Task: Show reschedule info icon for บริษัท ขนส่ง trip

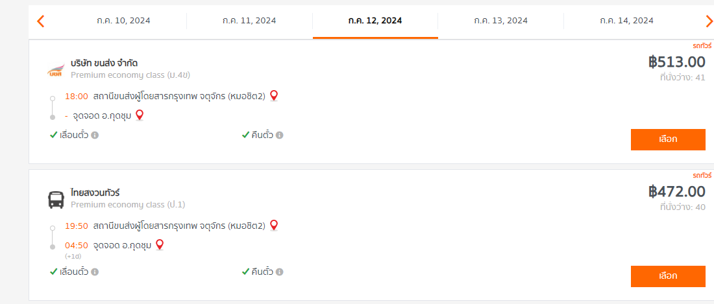Action: coord(95,135)
